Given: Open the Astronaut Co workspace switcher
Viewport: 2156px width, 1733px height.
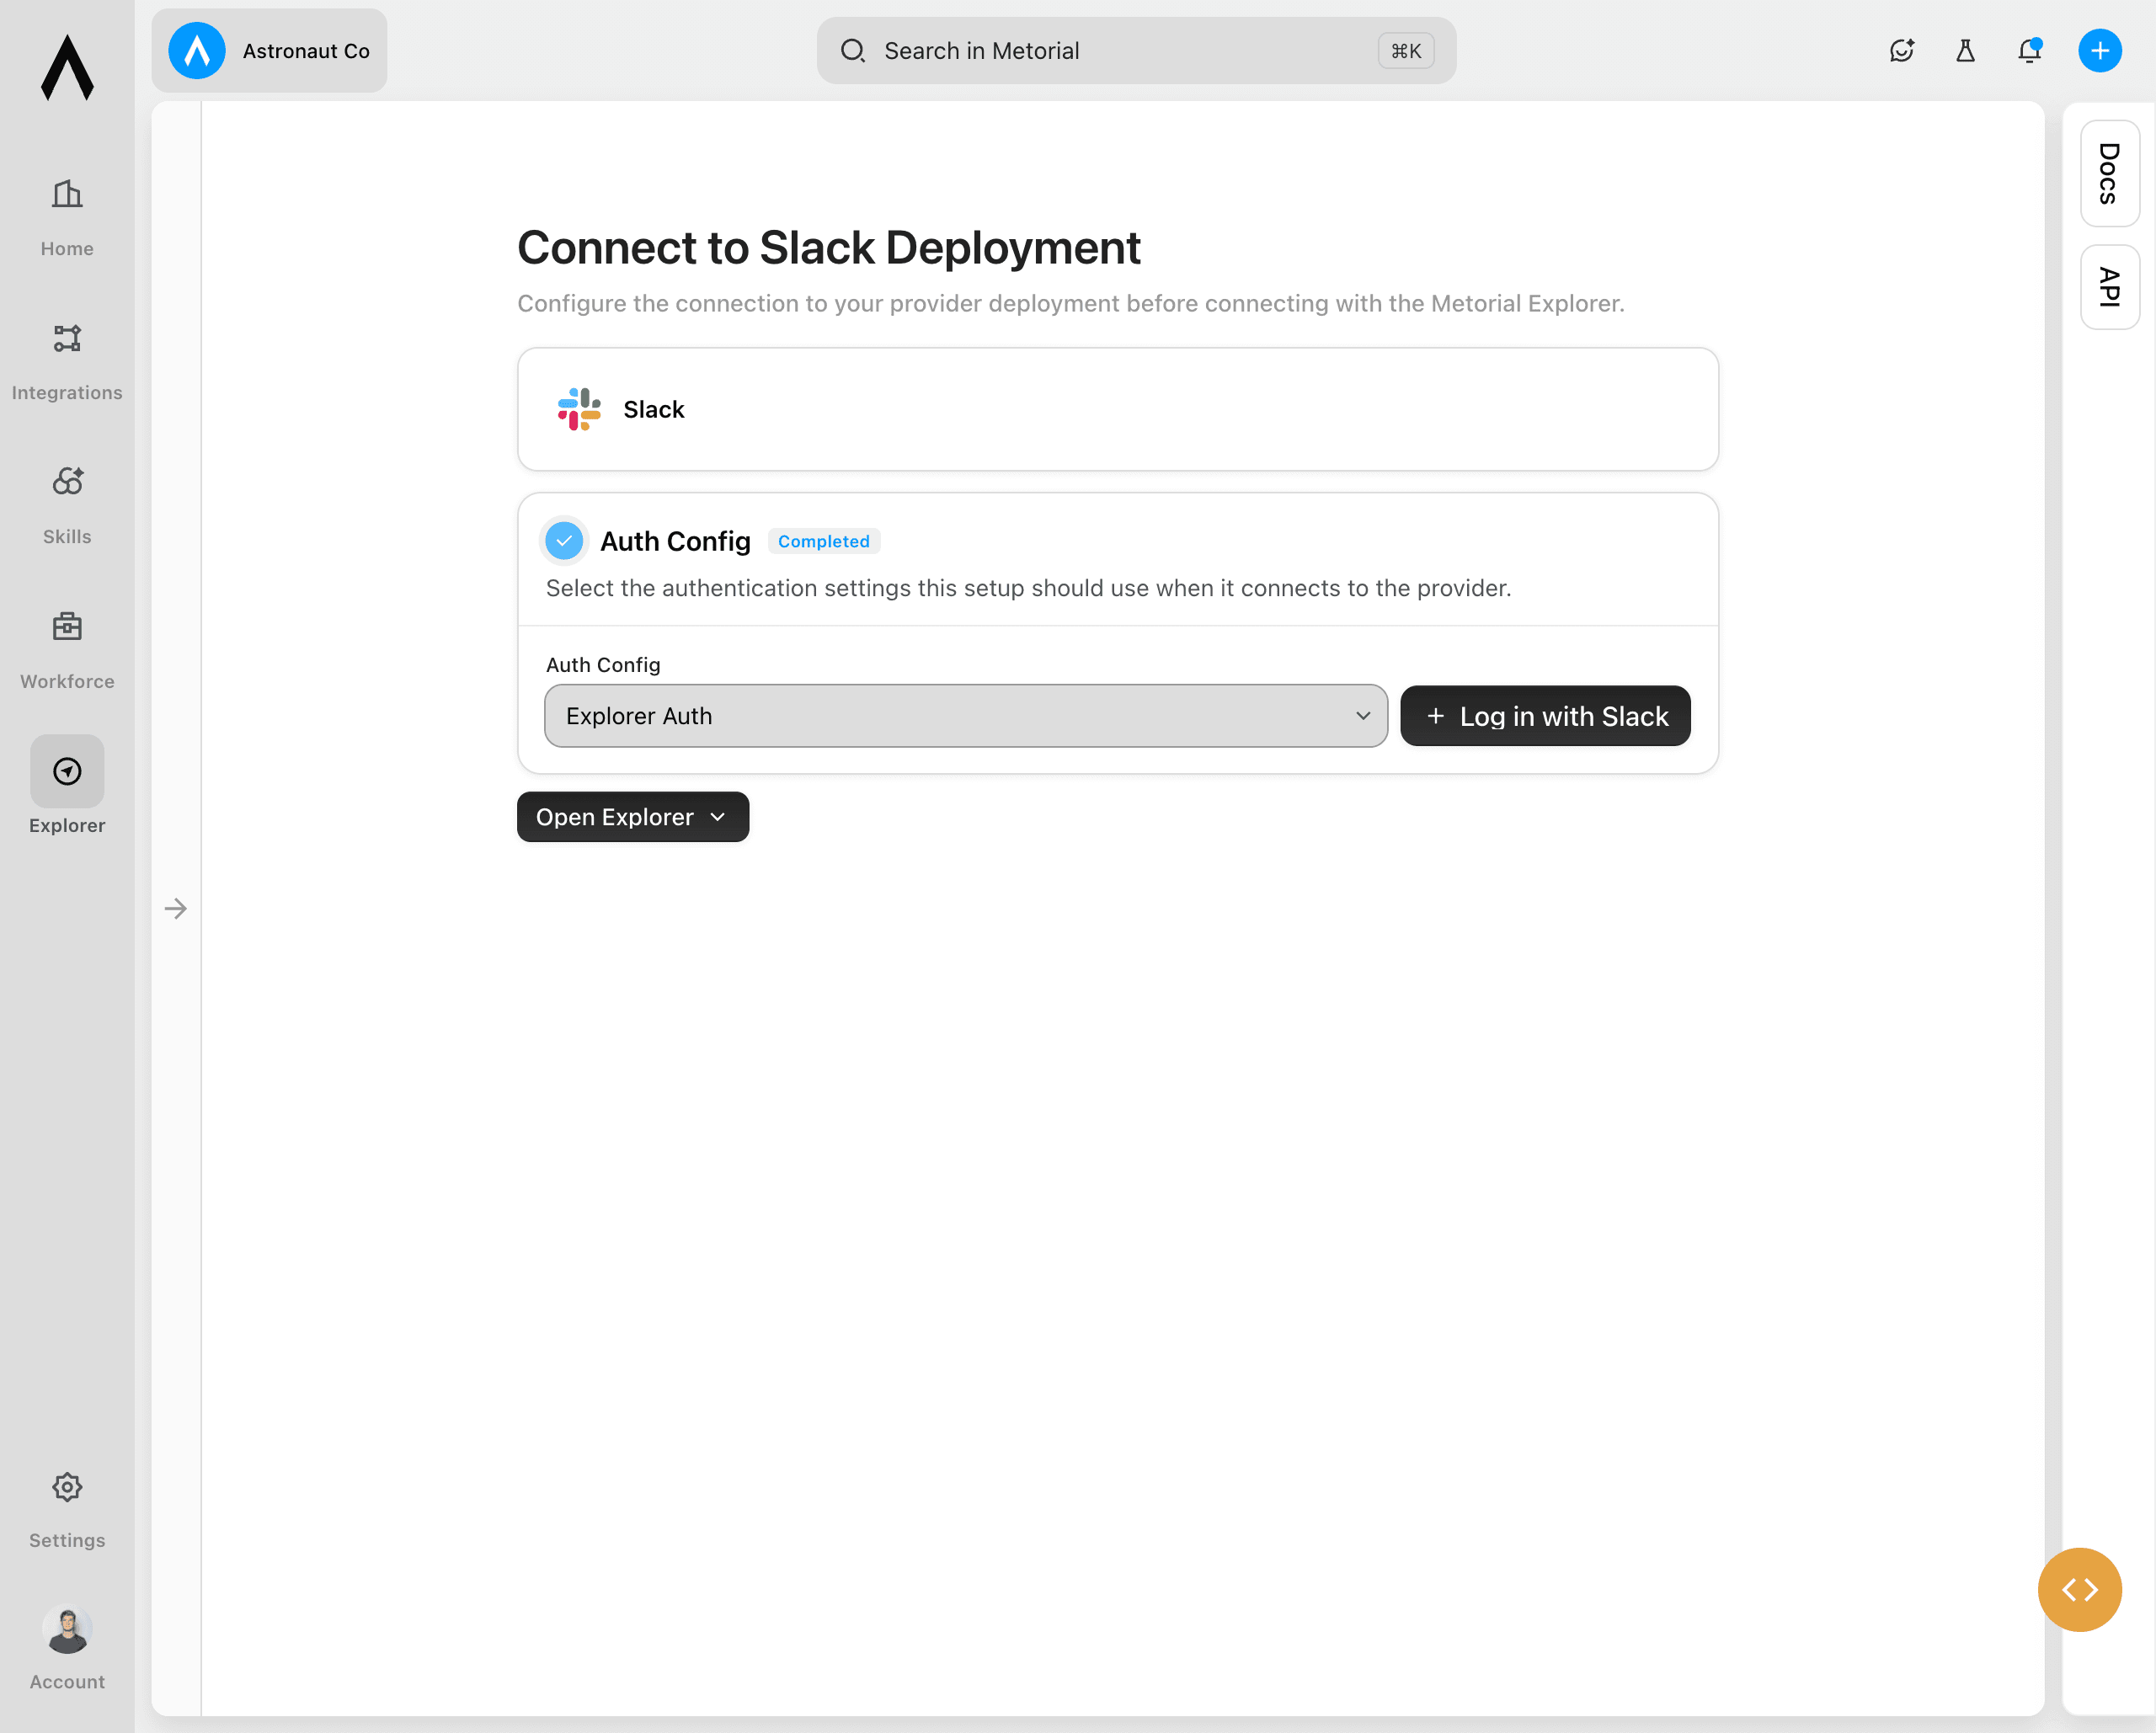Looking at the screenshot, I should [x=269, y=51].
